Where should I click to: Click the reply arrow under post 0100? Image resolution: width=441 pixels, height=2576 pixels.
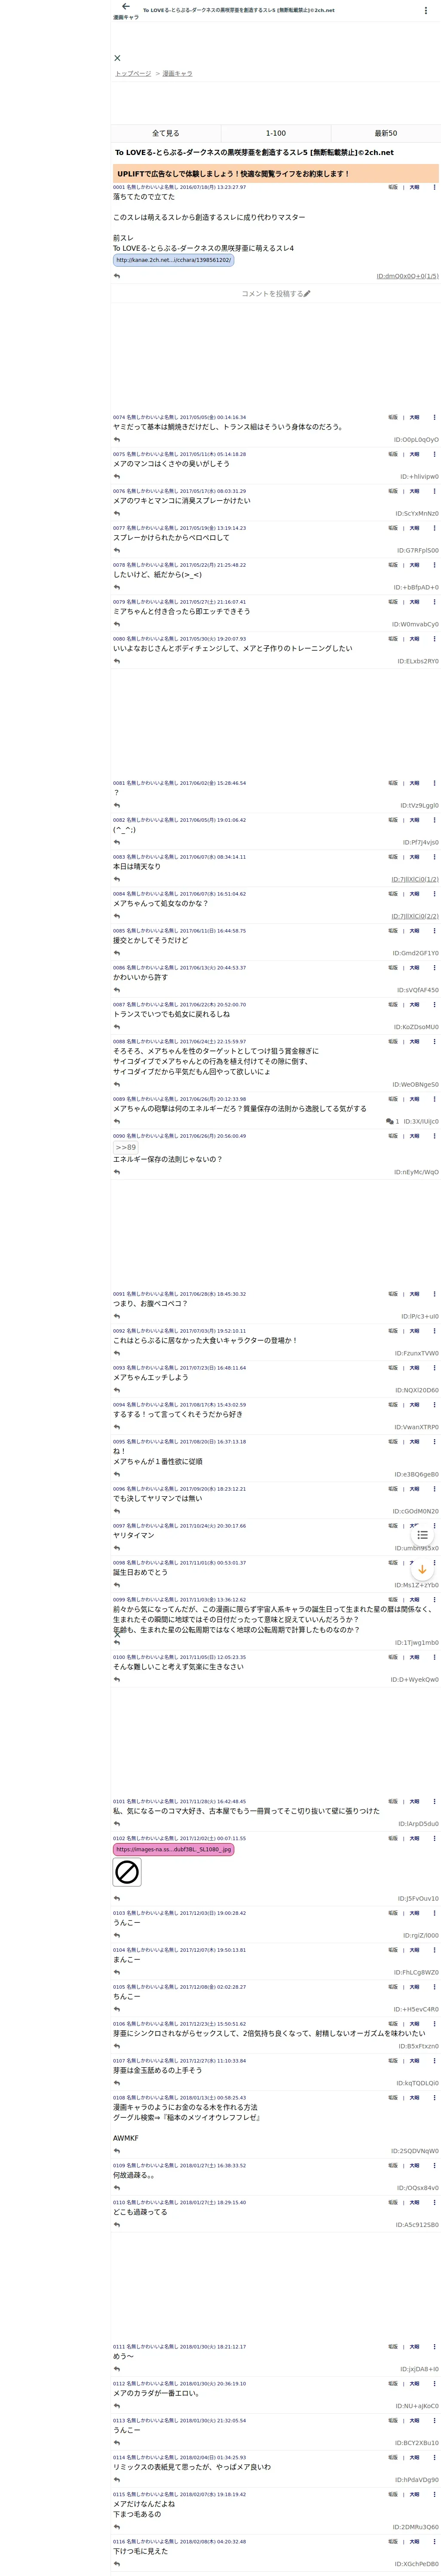(x=117, y=1679)
